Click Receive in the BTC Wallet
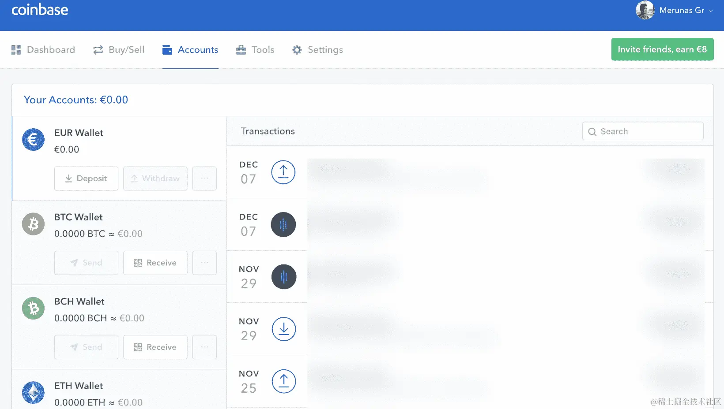The height and width of the screenshot is (409, 724). [x=155, y=263]
